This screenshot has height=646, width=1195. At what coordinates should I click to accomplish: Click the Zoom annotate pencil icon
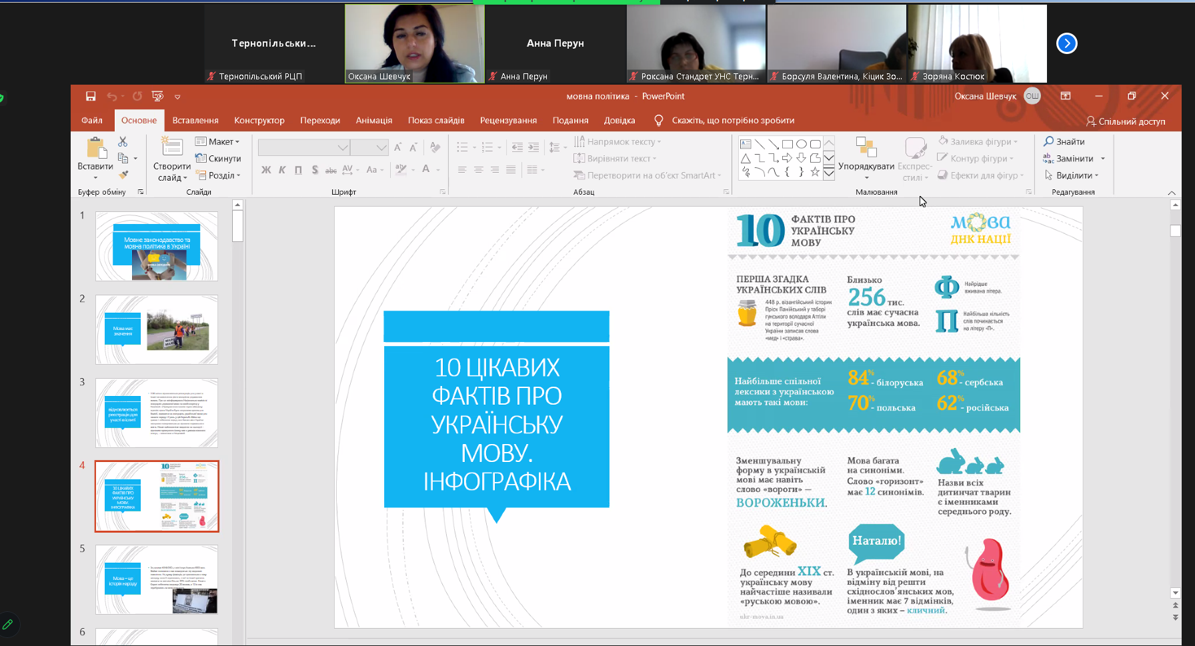click(8, 625)
